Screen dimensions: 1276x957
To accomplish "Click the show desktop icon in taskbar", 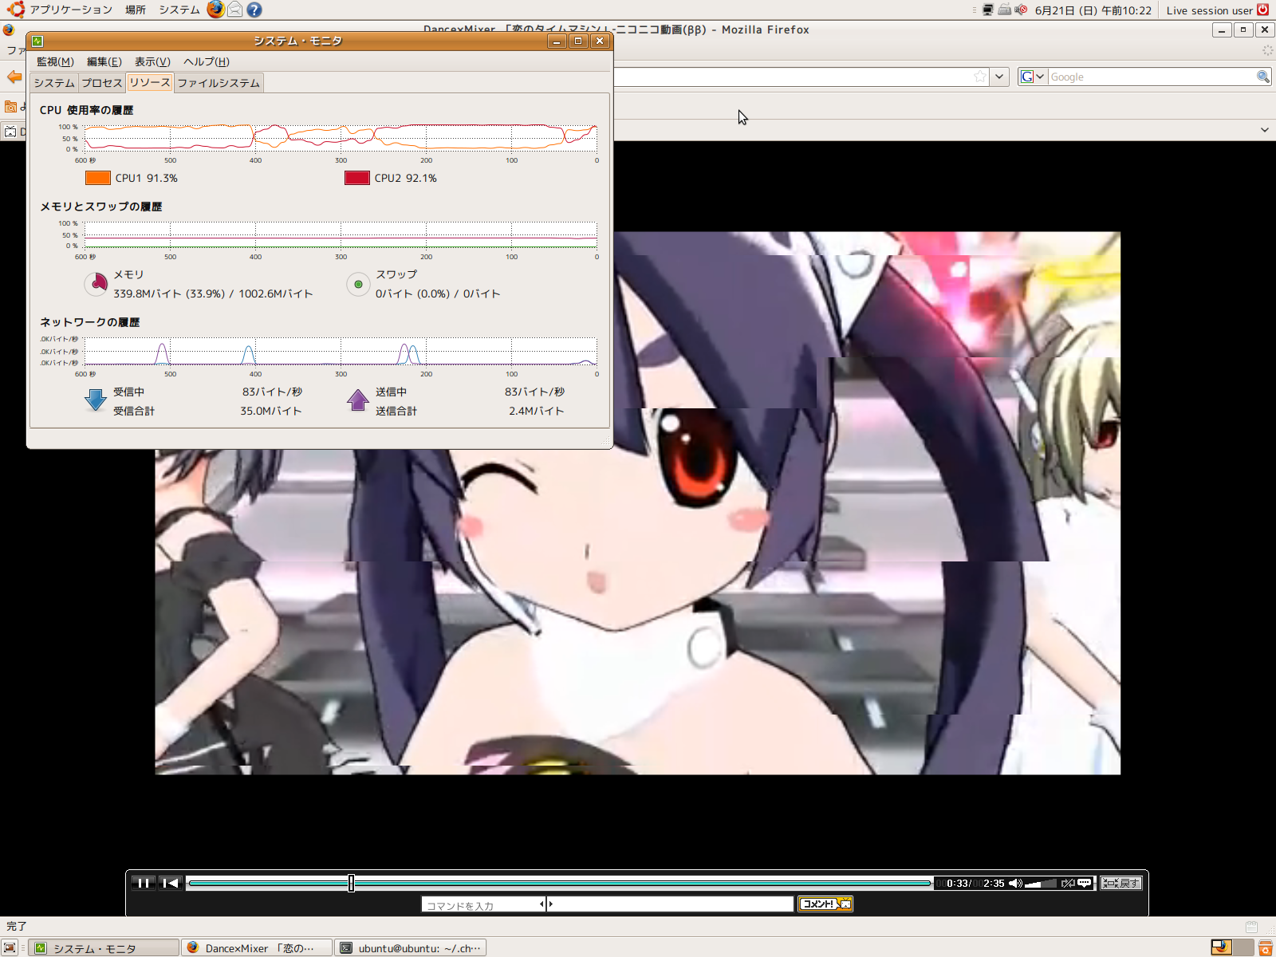I will (10, 947).
